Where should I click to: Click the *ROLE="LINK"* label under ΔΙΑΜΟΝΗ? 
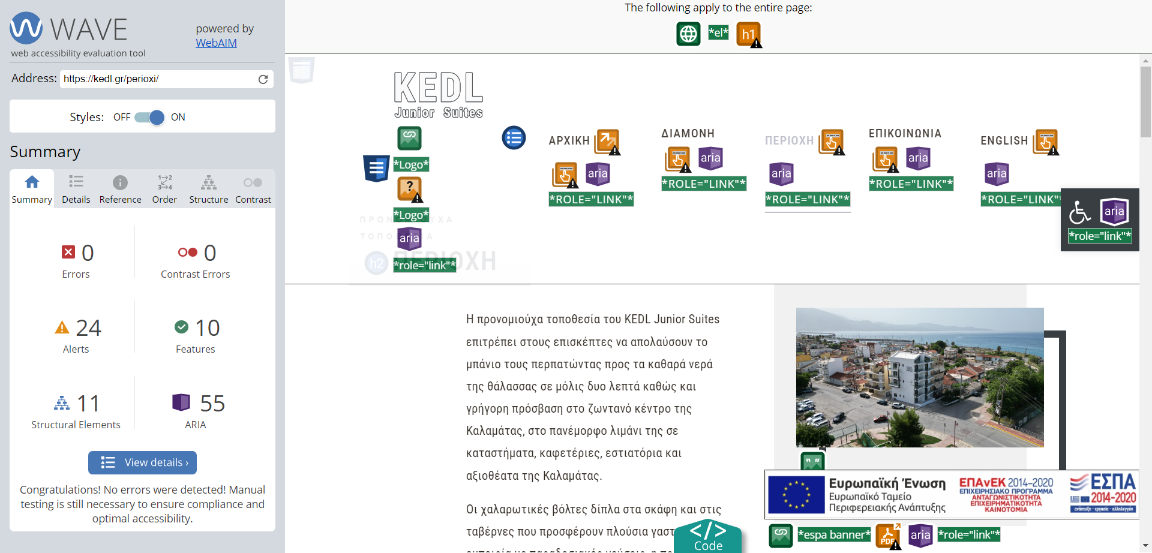coord(704,184)
